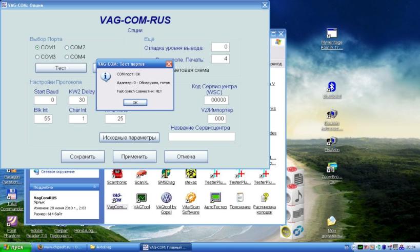Viewport: 420px width, 252px height.
Task: Open the VagCom shortcut in folder
Action: click(116, 198)
